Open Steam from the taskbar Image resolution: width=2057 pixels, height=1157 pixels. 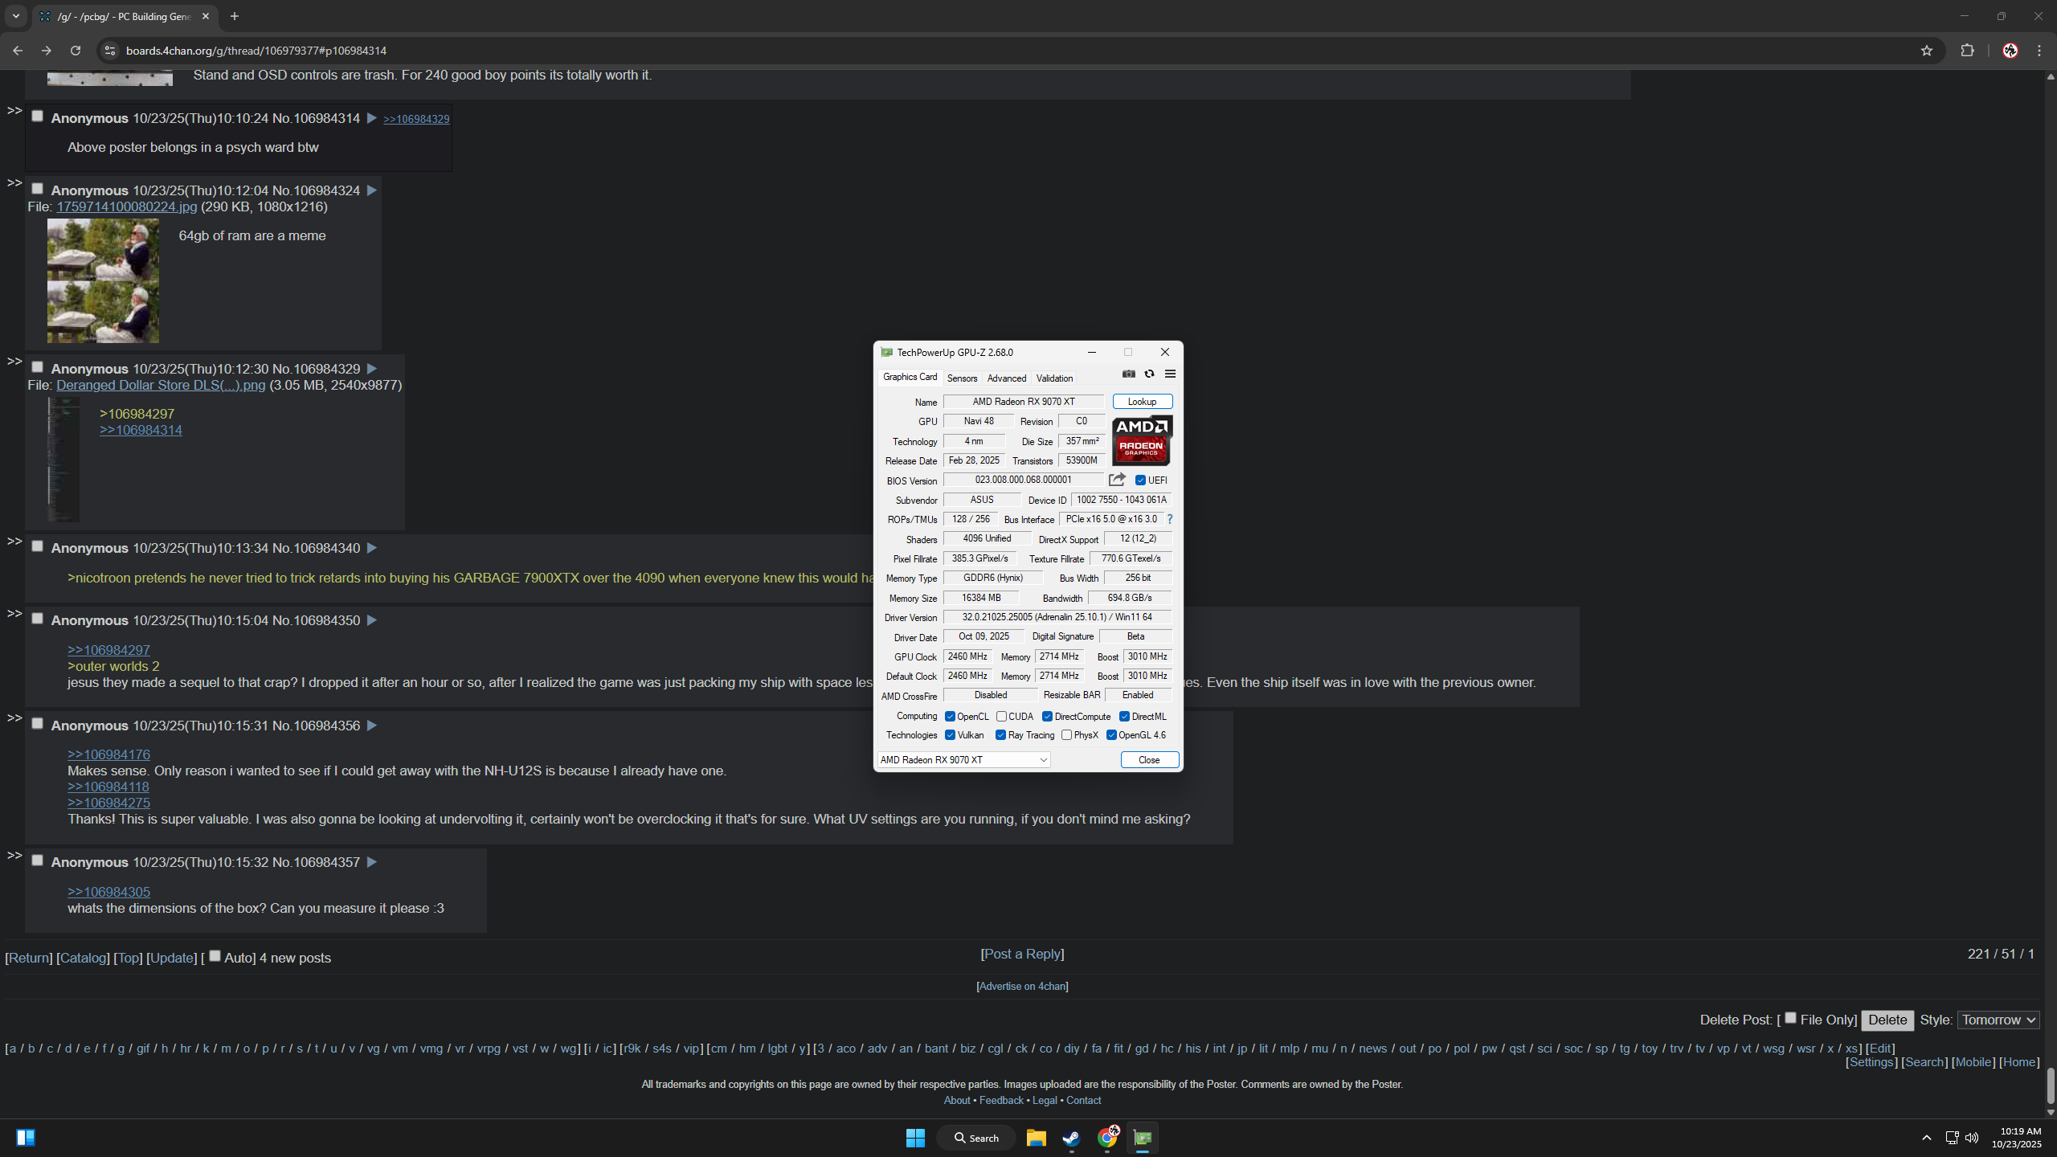point(1071,1138)
